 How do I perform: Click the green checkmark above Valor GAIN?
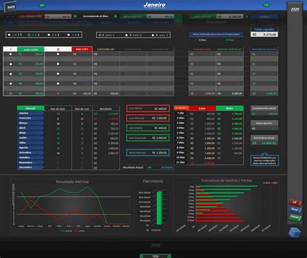(10, 49)
